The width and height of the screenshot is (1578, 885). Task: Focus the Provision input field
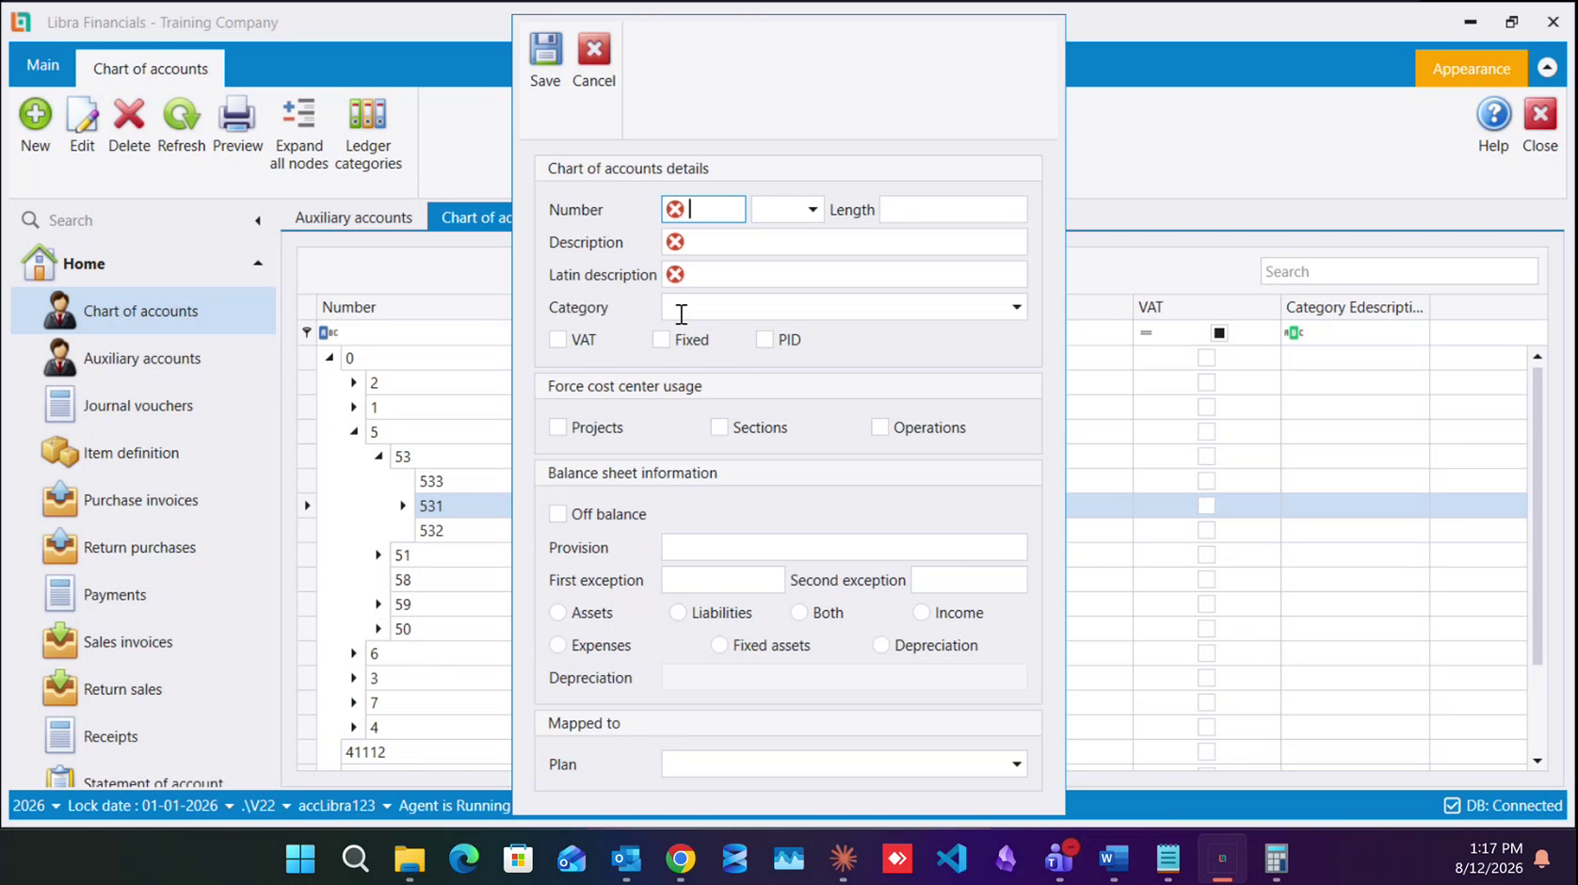[845, 548]
